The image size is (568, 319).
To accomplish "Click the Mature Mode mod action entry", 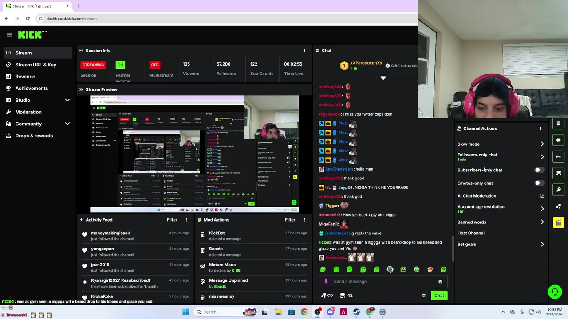I will 253,267.
